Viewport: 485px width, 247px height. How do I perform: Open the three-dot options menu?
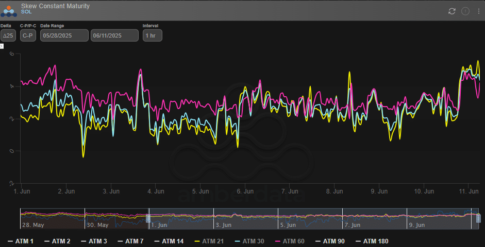pos(478,11)
